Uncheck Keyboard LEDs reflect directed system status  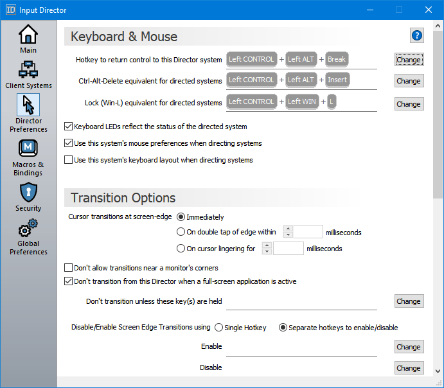tap(69, 127)
